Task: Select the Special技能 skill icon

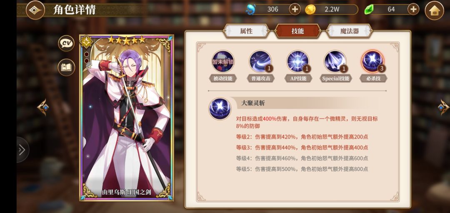Action: pyautogui.click(x=335, y=61)
